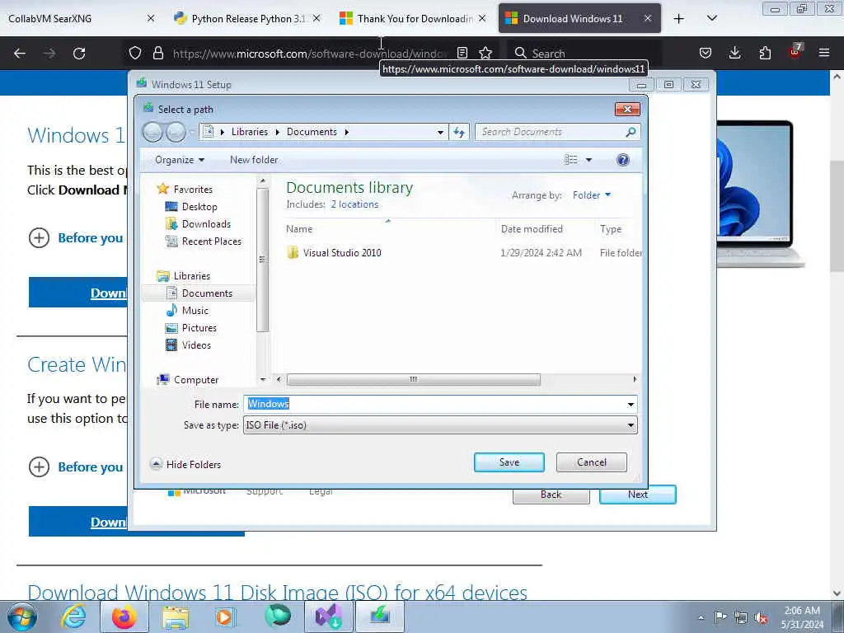Select the Visual Studio 2010 folder

tap(342, 253)
